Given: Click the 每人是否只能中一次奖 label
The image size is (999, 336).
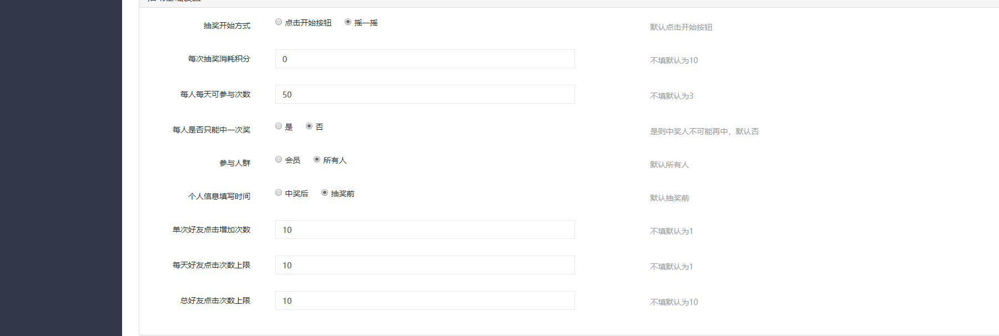Looking at the screenshot, I should click(211, 130).
